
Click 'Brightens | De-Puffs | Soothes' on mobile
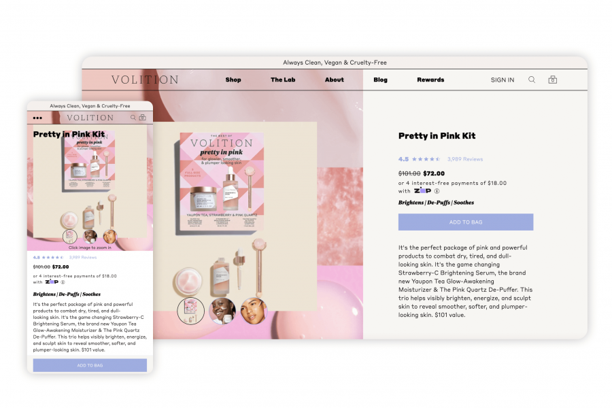(67, 294)
